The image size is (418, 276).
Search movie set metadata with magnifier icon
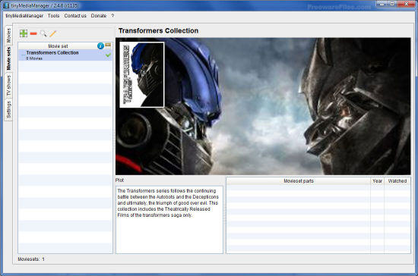pos(43,33)
